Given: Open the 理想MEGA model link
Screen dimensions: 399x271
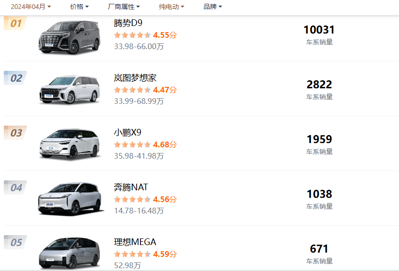Looking at the screenshot, I should click(135, 242).
